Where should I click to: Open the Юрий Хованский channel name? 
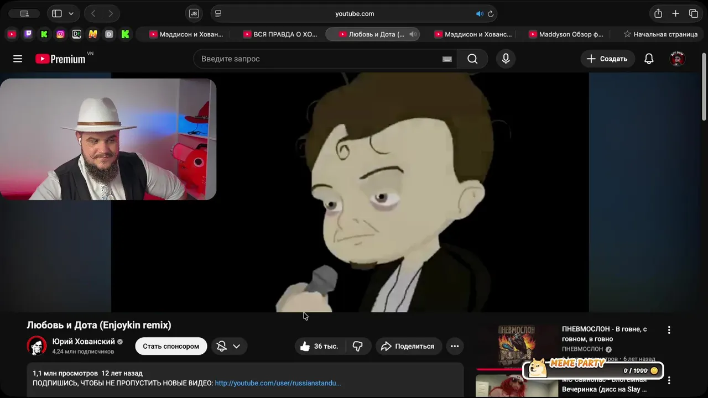coord(84,342)
